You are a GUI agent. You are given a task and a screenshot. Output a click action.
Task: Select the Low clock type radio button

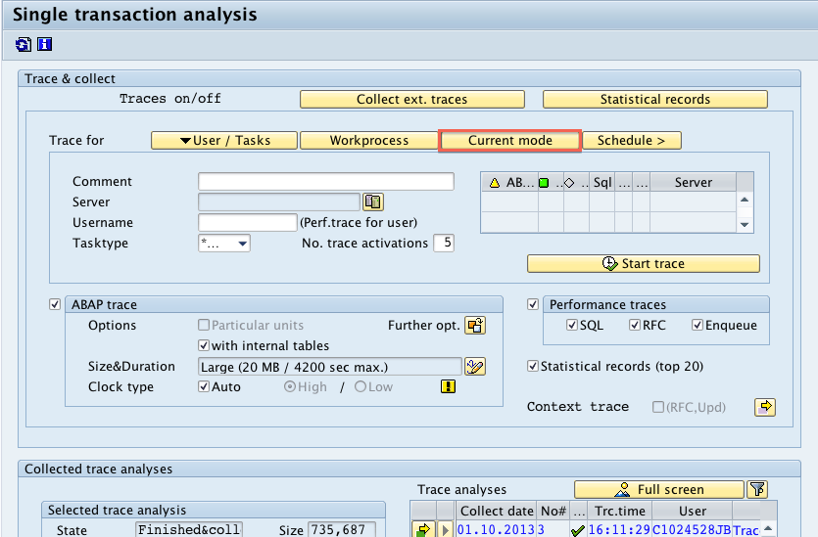pyautogui.click(x=360, y=386)
